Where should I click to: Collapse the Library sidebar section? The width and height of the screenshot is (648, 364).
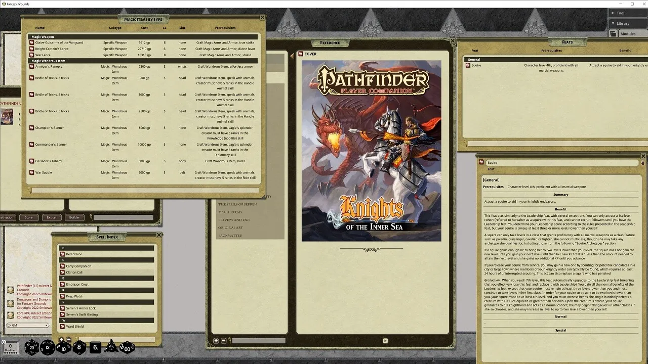point(628,23)
